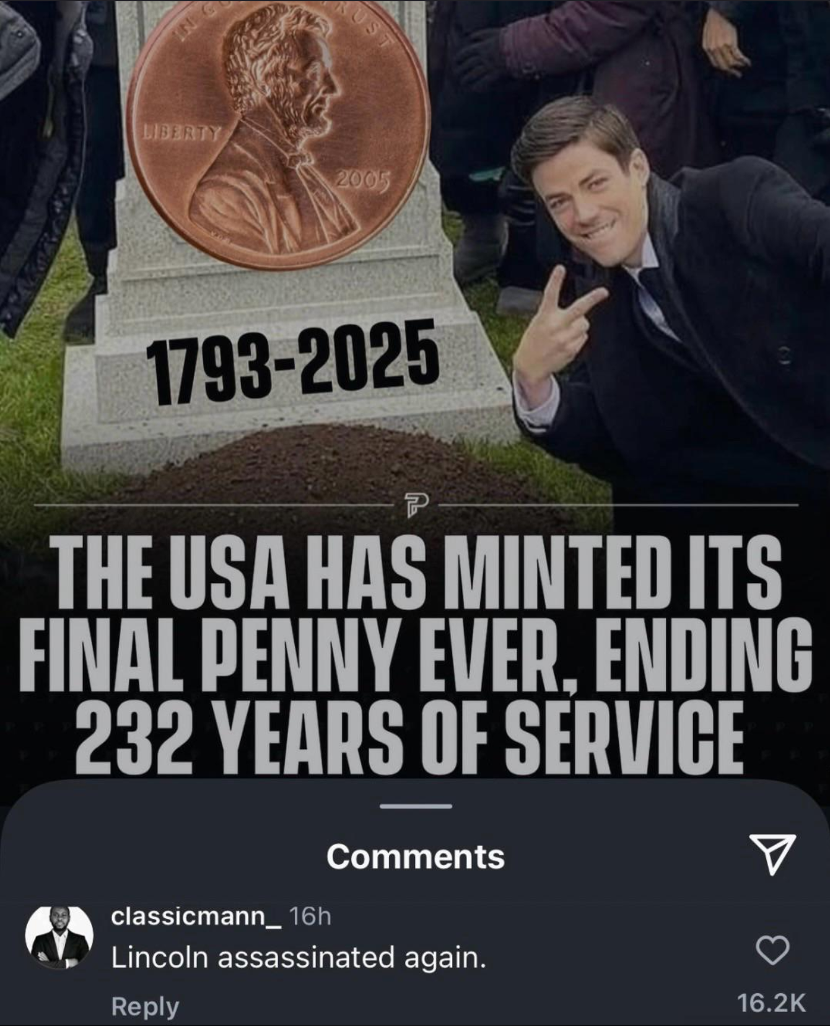View the 16.2K likes count
830x1026 pixels.
[x=772, y=1002]
